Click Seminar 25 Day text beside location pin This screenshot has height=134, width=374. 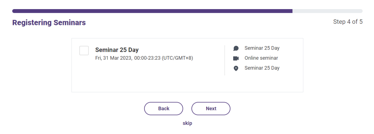(262, 68)
